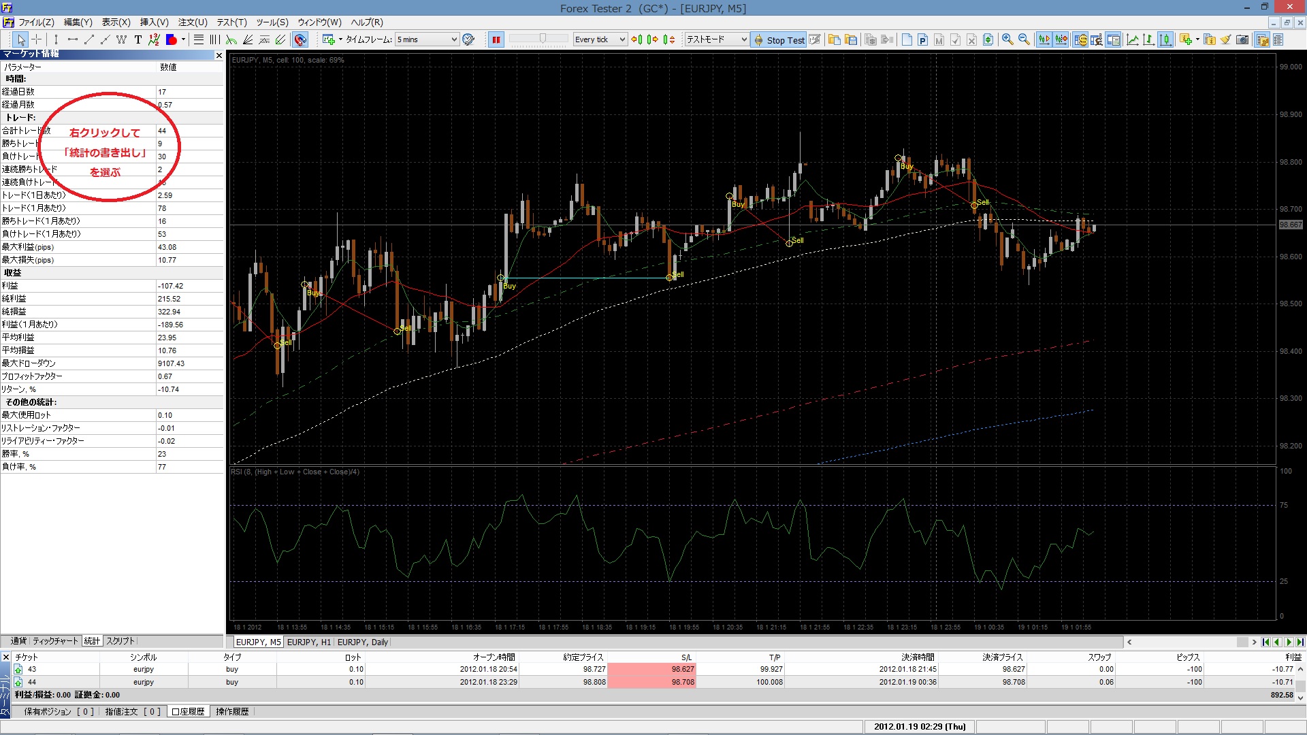
Task: Choose the Fibonacci fan tool
Action: pyautogui.click(x=248, y=39)
